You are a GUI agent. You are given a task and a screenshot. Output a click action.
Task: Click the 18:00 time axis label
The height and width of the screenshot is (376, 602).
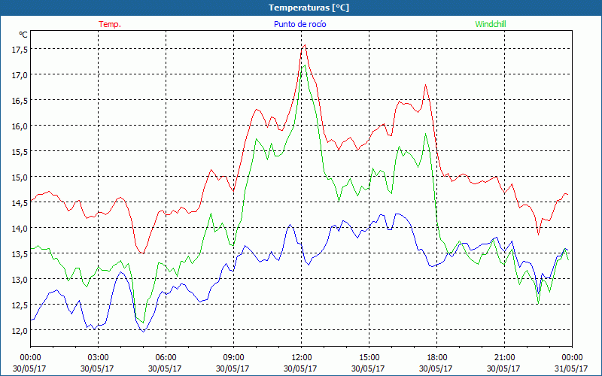point(436,357)
